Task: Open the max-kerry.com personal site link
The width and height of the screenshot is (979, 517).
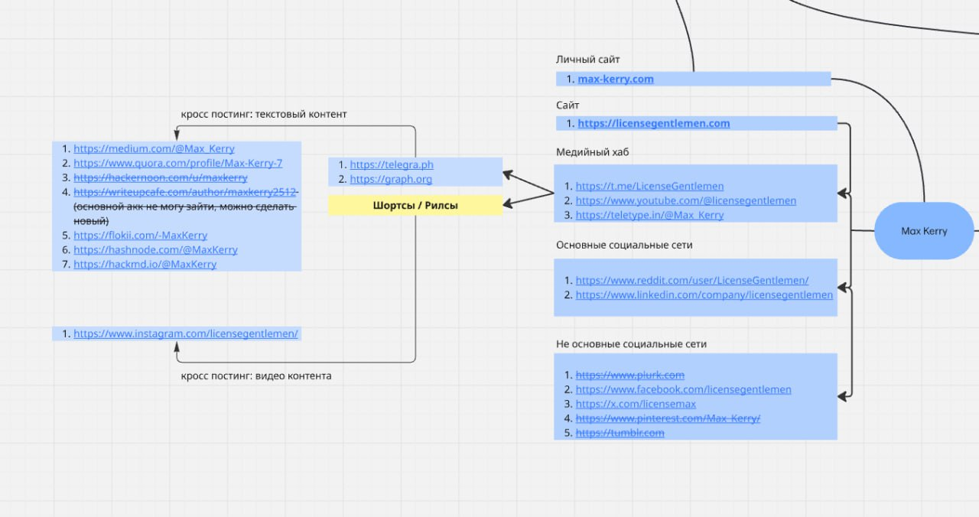Action: click(616, 79)
